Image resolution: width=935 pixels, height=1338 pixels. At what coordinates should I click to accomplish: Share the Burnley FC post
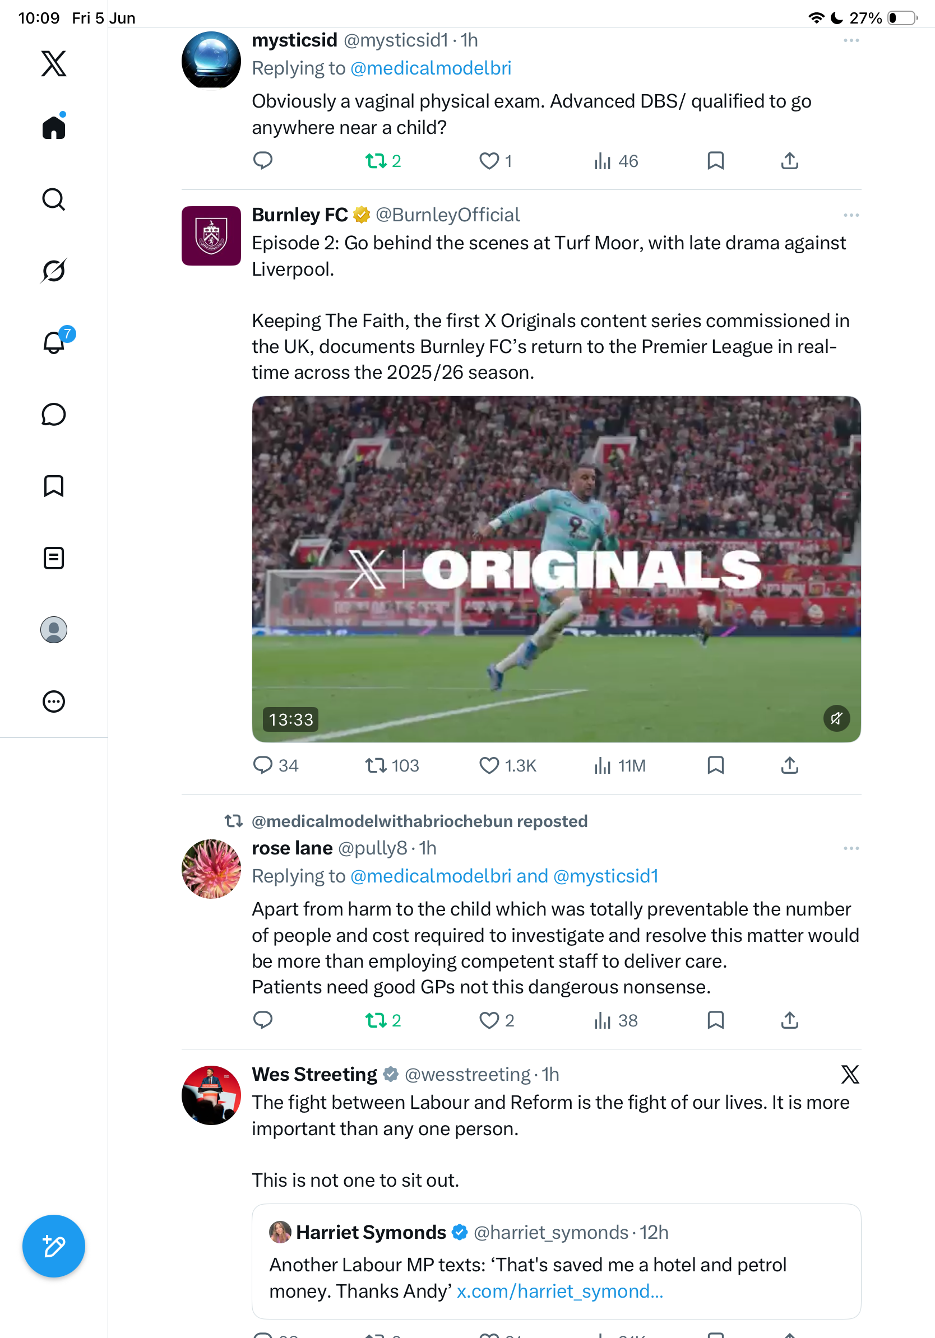[789, 765]
